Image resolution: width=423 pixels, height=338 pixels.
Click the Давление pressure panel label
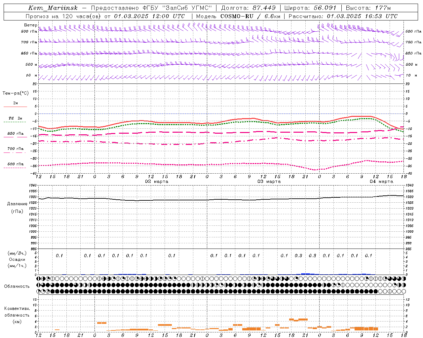click(17, 204)
